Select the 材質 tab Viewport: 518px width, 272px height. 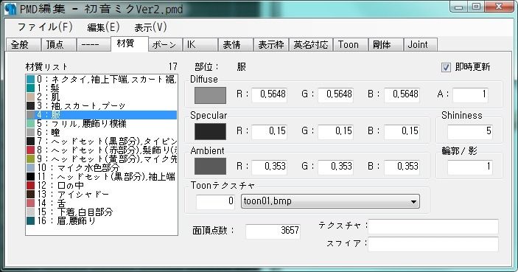click(130, 43)
